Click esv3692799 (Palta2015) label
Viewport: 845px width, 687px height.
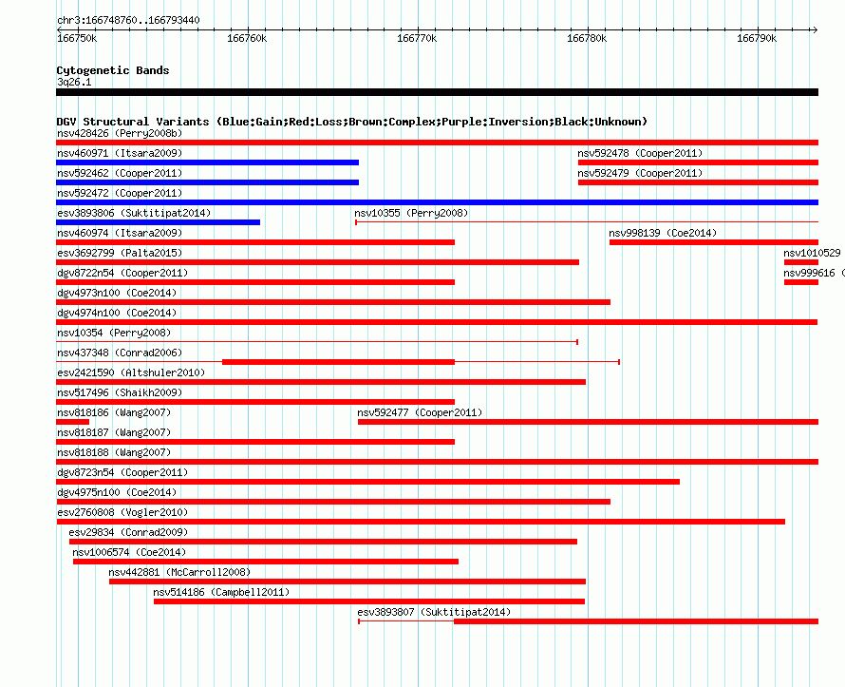click(120, 253)
